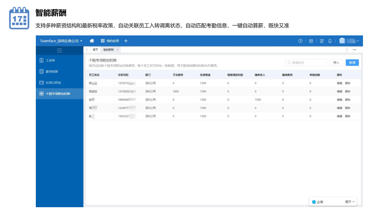The image size is (388, 218).
Task: Delete the row with phone 1324675
Action: pos(348,108)
